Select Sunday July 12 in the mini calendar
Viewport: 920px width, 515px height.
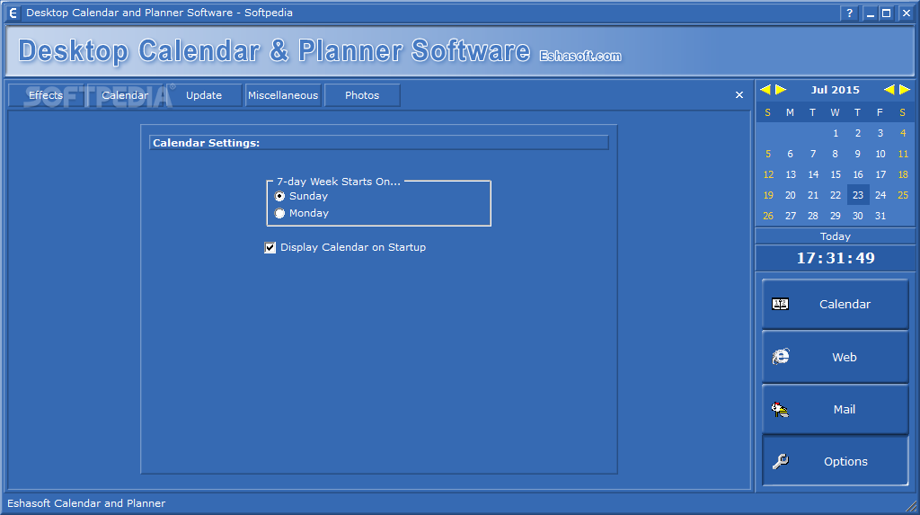(768, 174)
